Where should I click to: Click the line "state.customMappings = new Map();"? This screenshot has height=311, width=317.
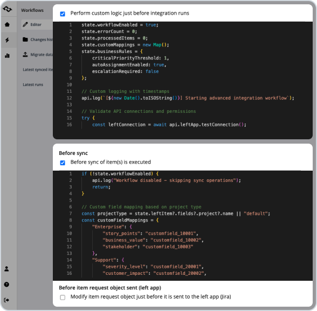pyautogui.click(x=125, y=44)
